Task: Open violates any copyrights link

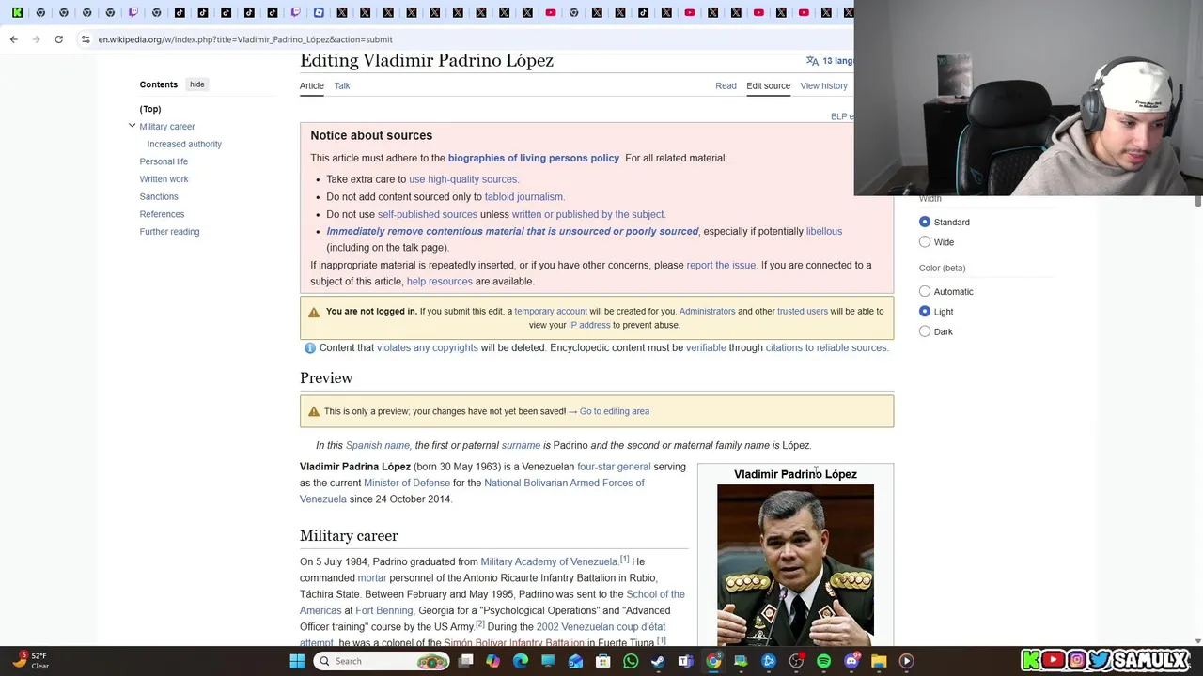Action: point(428,347)
